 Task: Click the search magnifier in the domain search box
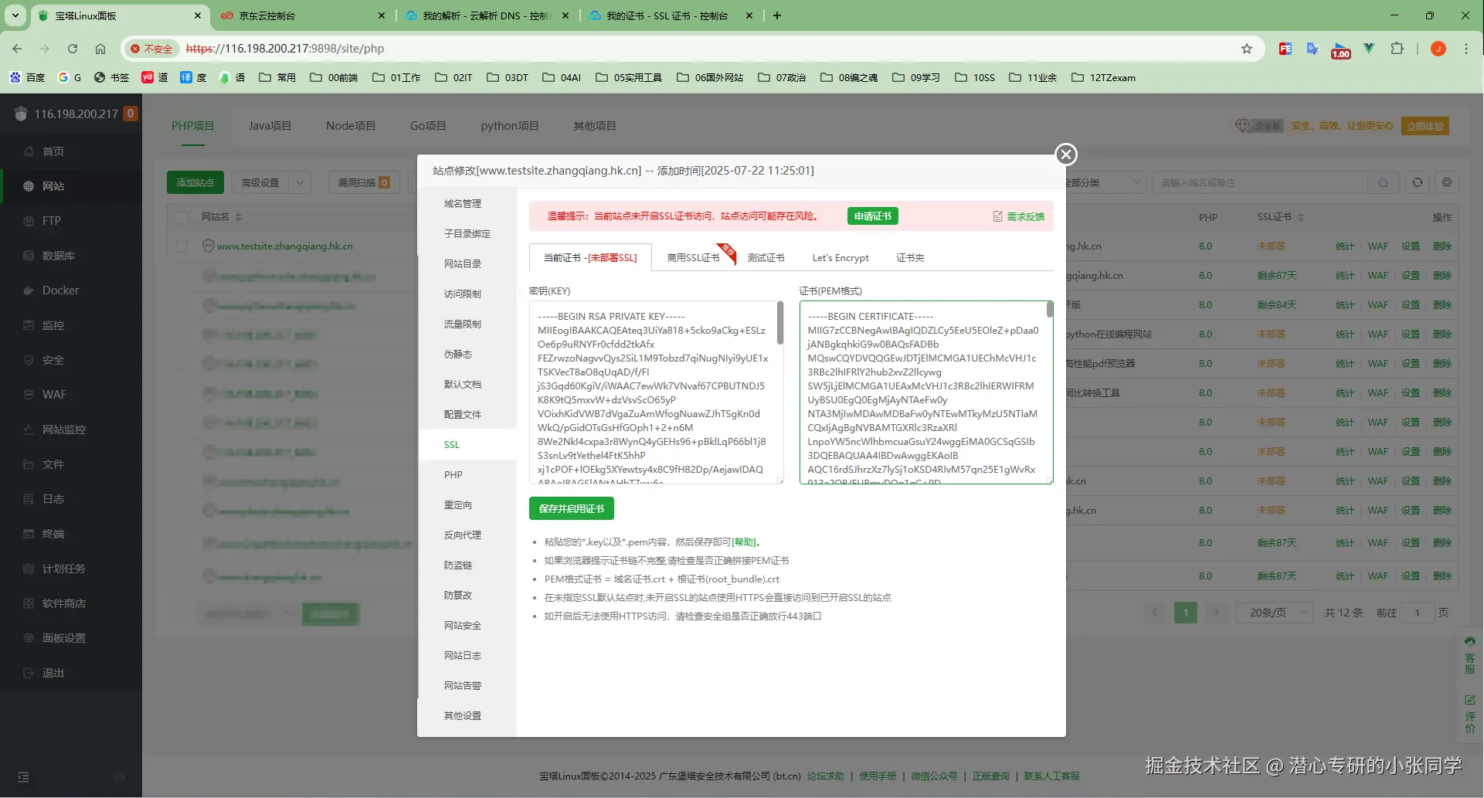[1383, 183]
